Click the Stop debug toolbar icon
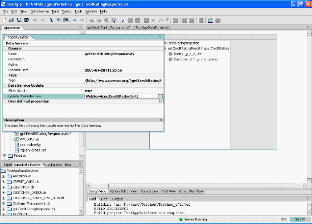Image resolution: width=312 pixels, height=224 pixels. click(x=137, y=20)
